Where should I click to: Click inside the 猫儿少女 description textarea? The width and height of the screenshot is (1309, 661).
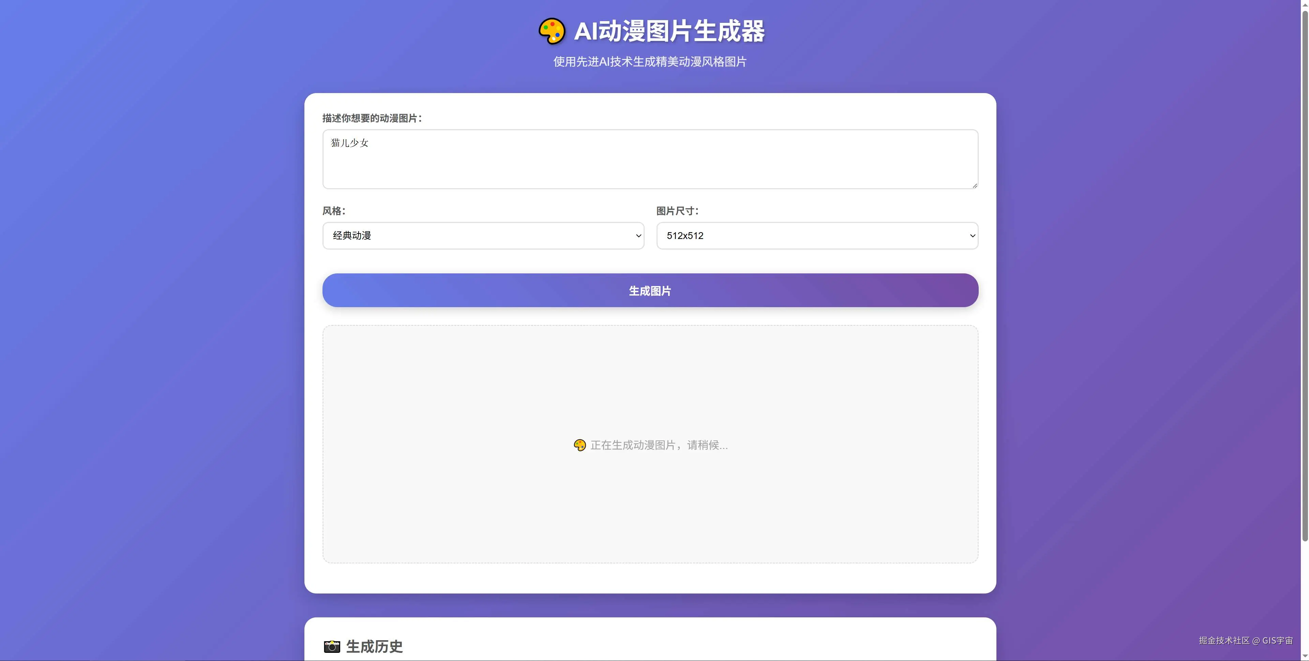pos(650,159)
